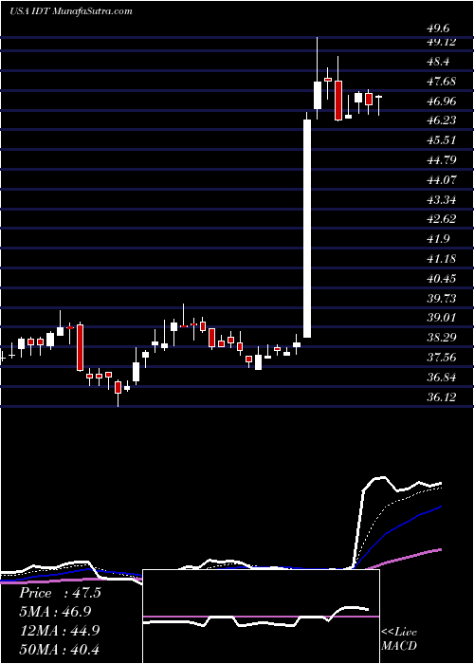Image resolution: width=474 pixels, height=664 pixels.
Task: Click the 39.73 price axis label
Action: pyautogui.click(x=442, y=298)
